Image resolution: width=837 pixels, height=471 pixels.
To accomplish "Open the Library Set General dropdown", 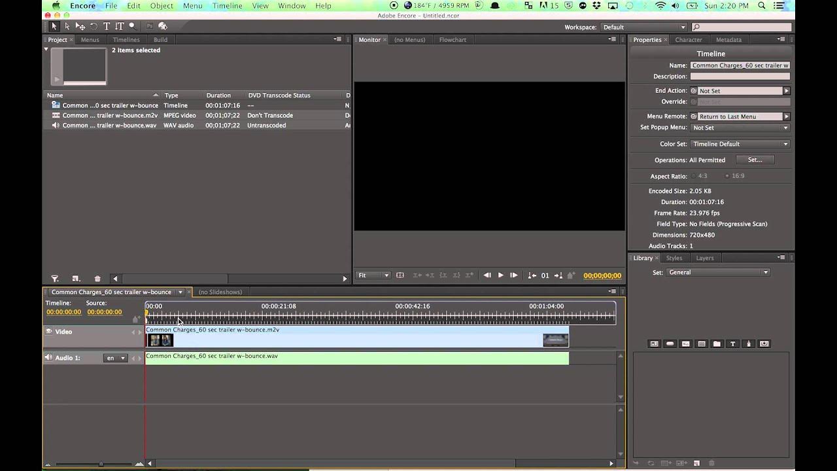I will pos(719,272).
